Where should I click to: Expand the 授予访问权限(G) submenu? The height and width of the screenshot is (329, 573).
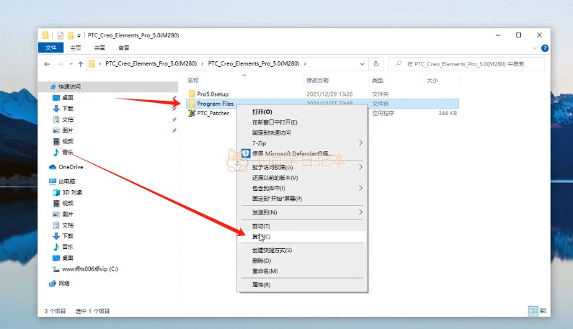(x=302, y=167)
